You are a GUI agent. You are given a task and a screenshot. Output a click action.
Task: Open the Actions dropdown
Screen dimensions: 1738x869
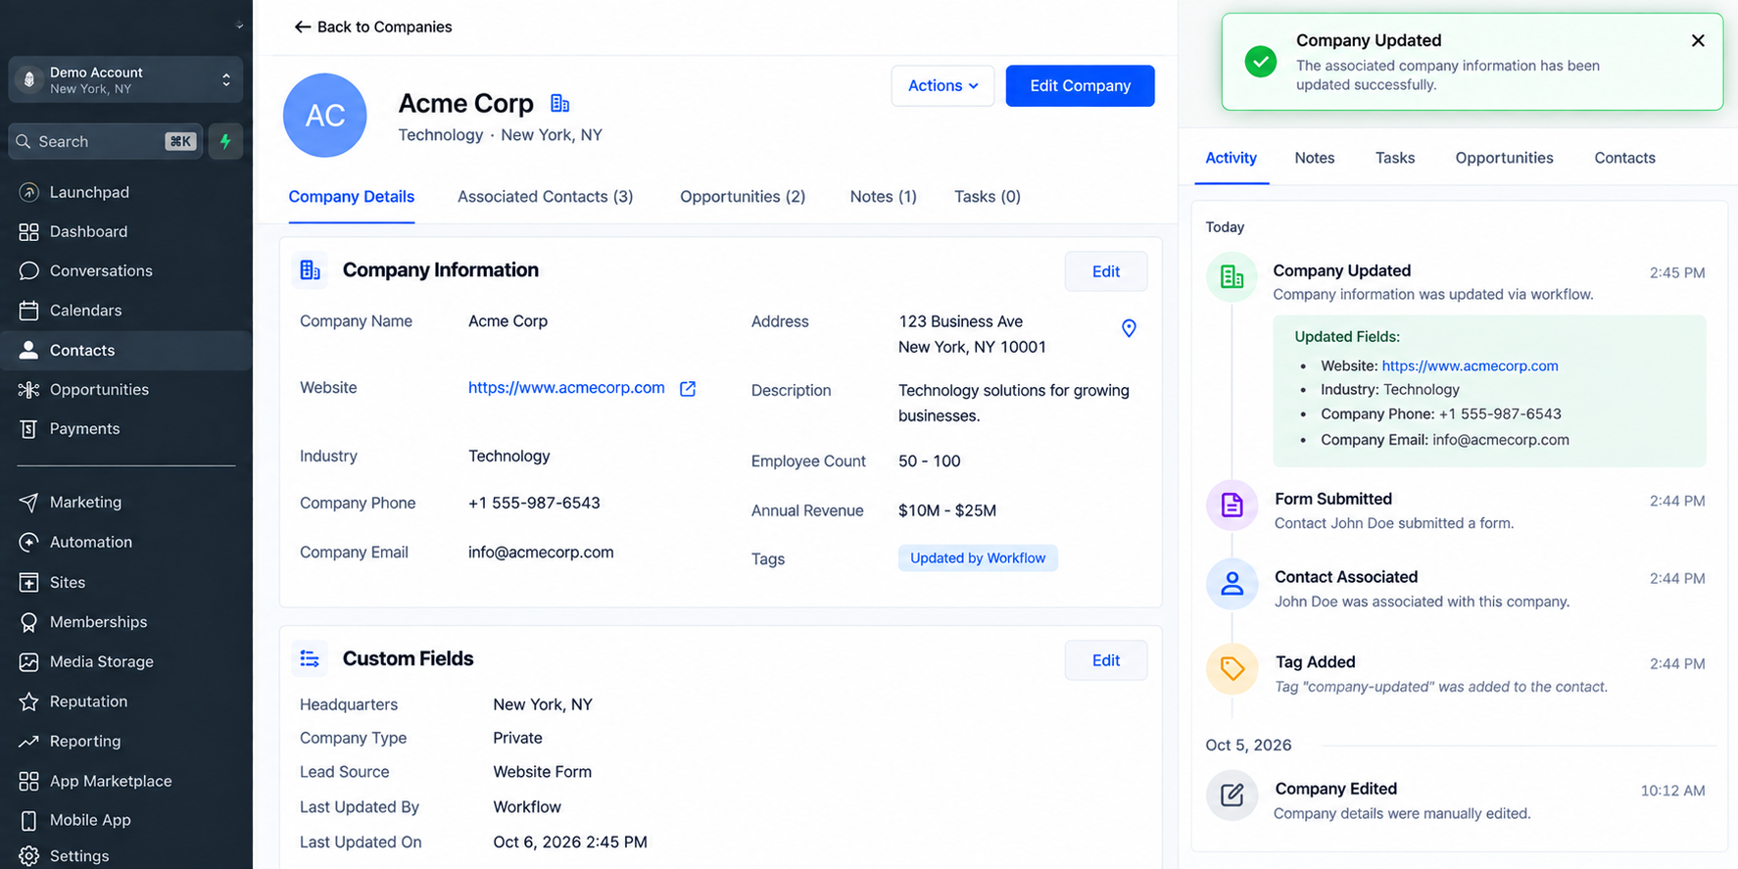tap(942, 85)
